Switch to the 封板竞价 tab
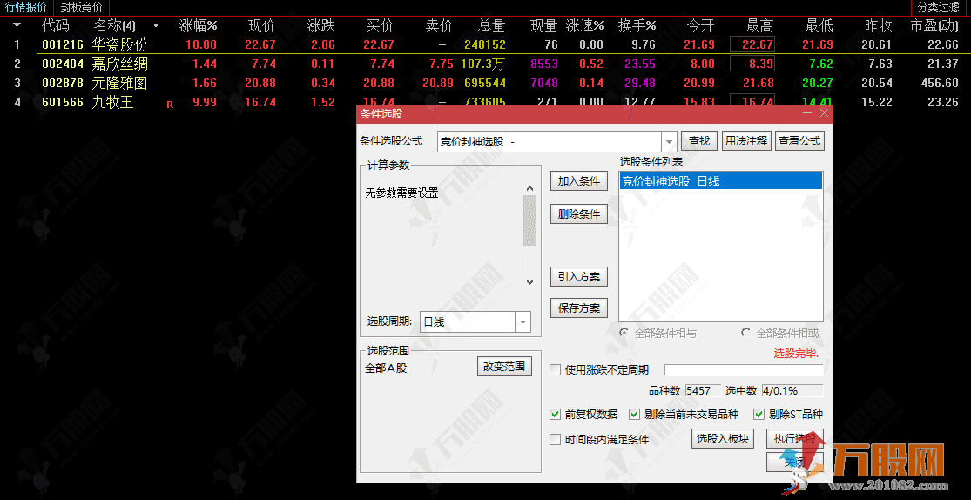The width and height of the screenshot is (971, 500). point(82,8)
